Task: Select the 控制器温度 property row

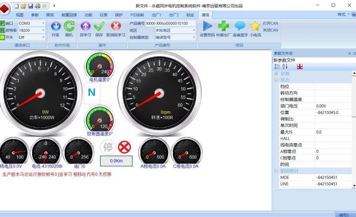Action: (315, 99)
